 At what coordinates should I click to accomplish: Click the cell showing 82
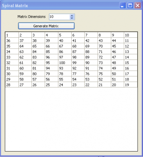[38, 63]
